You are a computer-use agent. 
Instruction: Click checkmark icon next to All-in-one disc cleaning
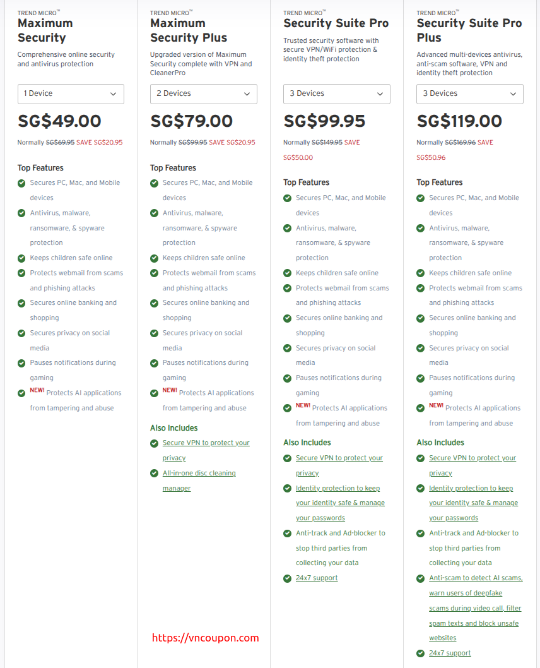[x=155, y=474]
